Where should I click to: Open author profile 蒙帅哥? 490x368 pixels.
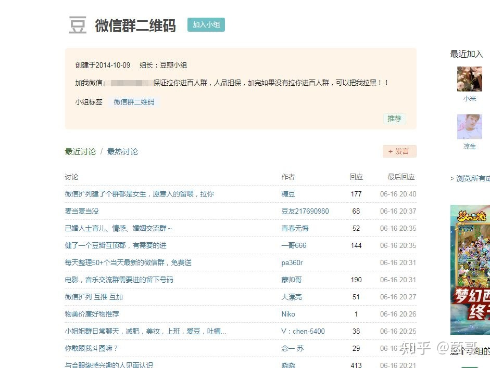click(x=292, y=280)
